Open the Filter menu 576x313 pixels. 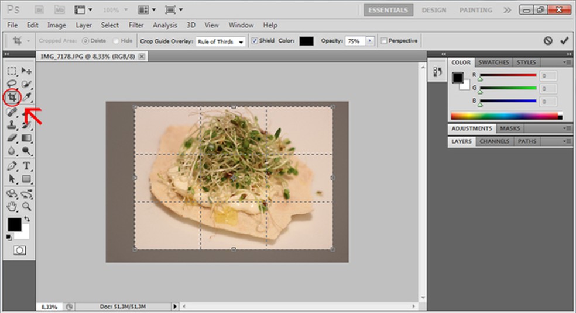tap(136, 25)
